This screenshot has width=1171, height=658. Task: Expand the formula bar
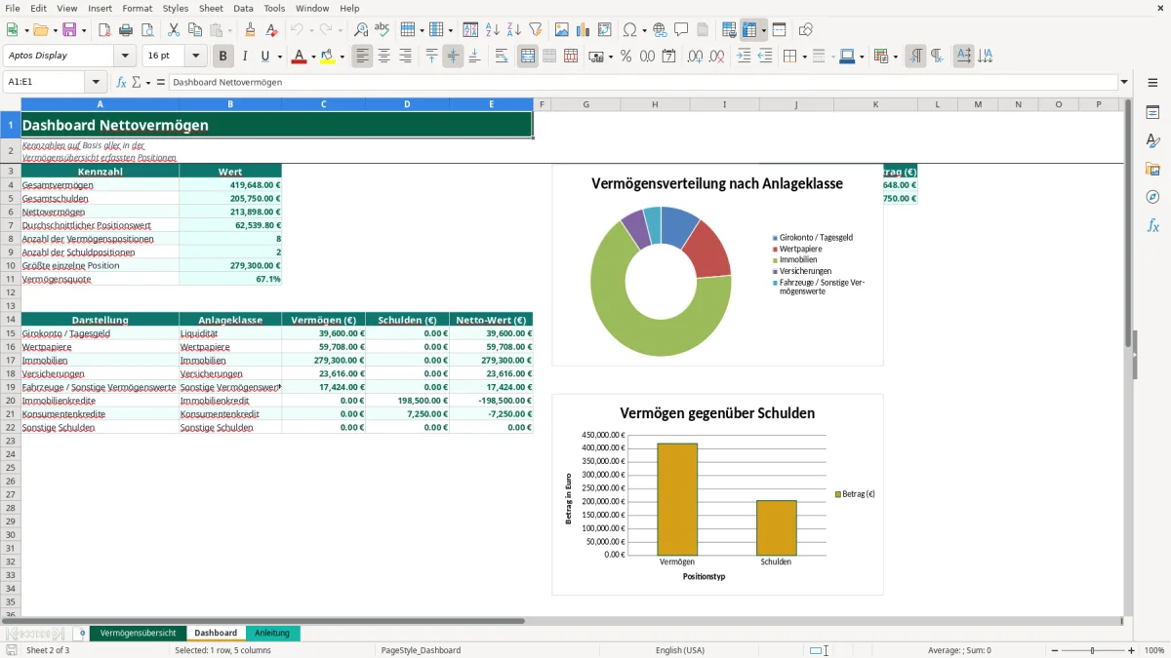(1124, 82)
